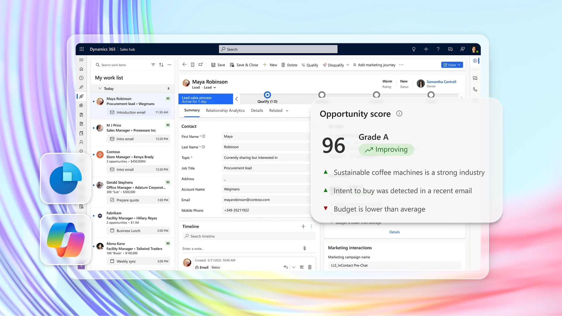The height and width of the screenshot is (316, 562).
Task: Click the attachment paperclip icon
Action: tap(305, 248)
